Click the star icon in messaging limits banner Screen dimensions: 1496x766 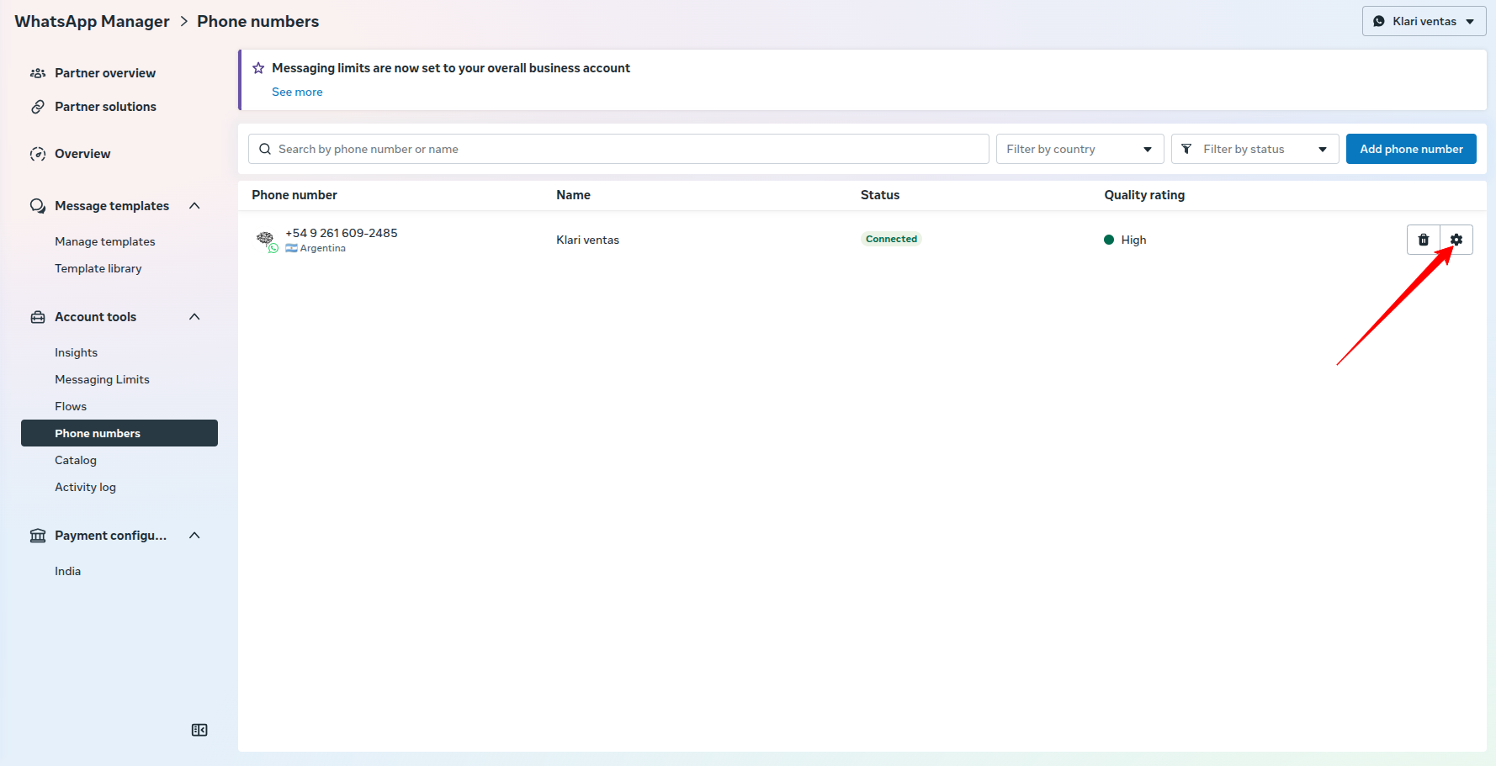click(258, 68)
